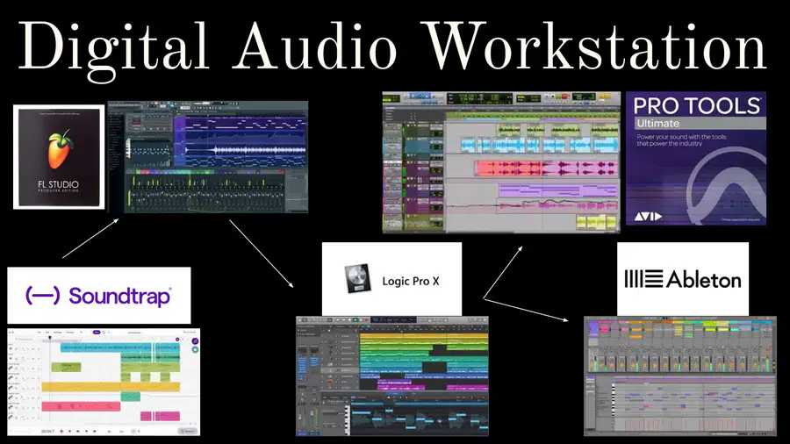Image resolution: width=790 pixels, height=444 pixels.
Task: Open the Settings menu in Soundtrap
Action: point(57,333)
